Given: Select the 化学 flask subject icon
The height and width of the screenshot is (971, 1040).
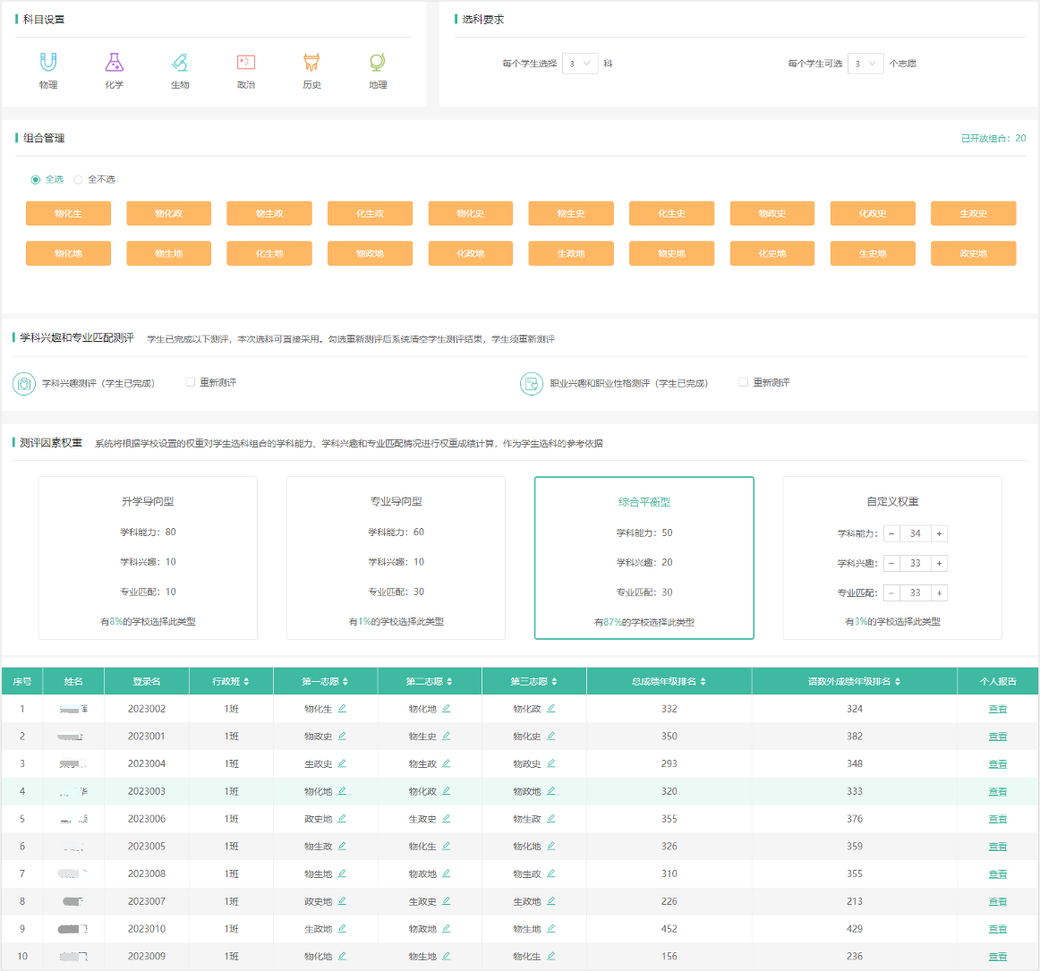Looking at the screenshot, I should (114, 63).
